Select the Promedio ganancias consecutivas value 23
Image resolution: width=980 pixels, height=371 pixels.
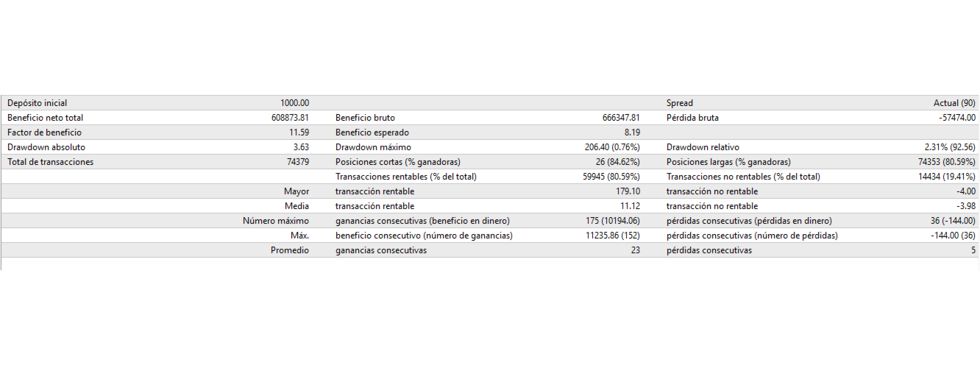635,250
